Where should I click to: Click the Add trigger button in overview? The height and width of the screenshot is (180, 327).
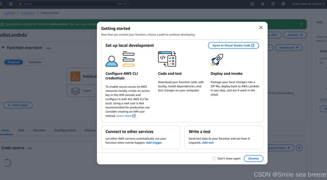[x=18, y=105]
